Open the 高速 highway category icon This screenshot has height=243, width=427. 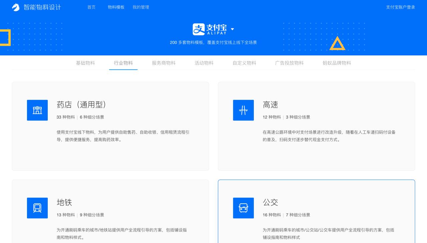244,110
